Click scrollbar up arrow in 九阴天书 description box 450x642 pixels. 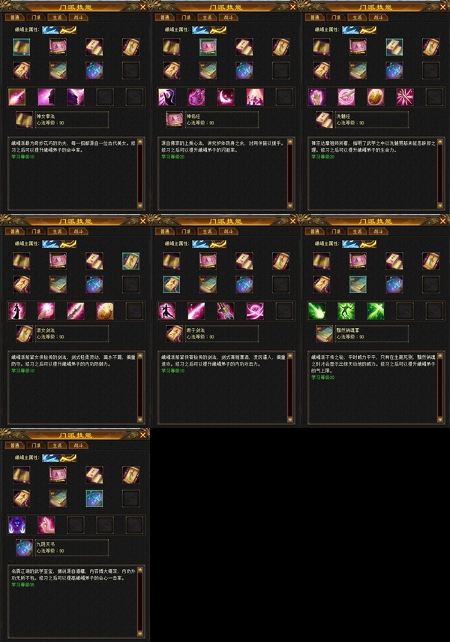tap(140, 570)
